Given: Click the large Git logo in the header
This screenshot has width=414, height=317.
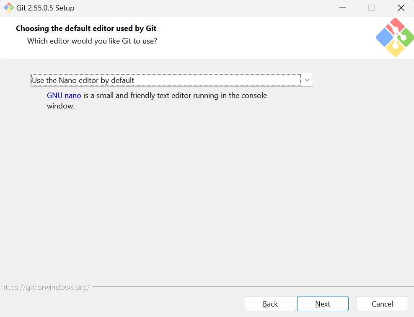Looking at the screenshot, I should tap(395, 37).
